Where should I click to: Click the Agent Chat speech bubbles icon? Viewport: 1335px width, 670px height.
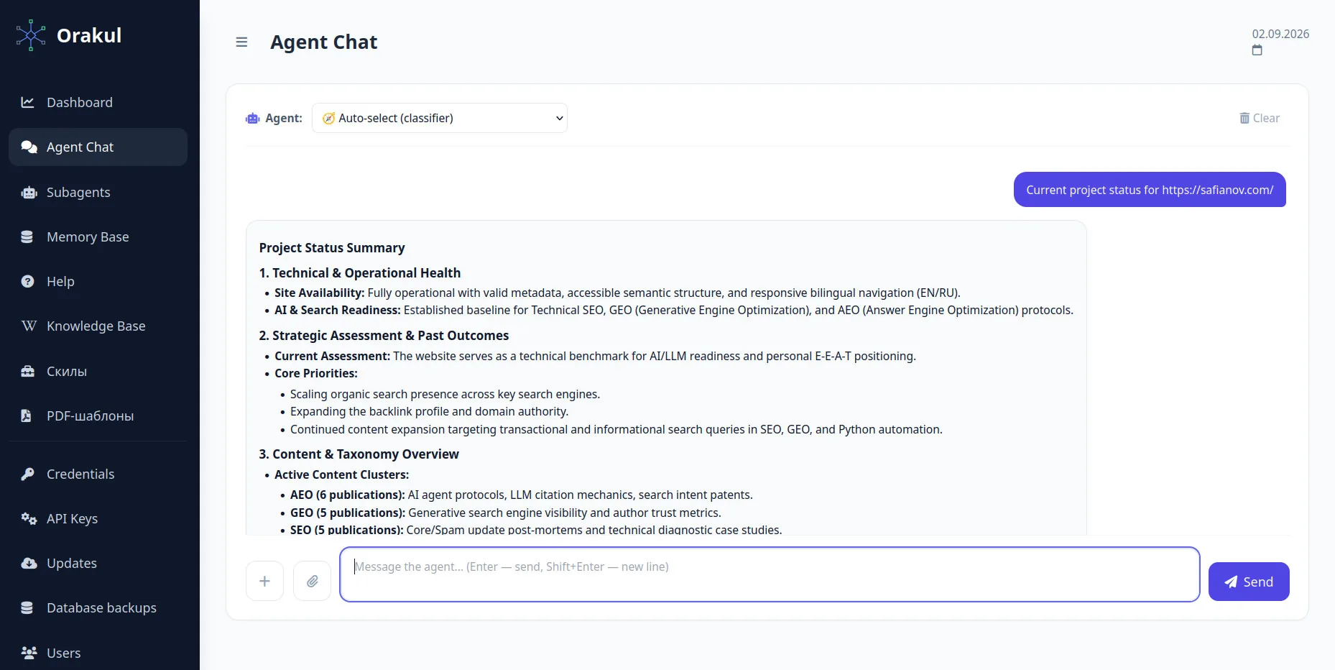[x=29, y=147]
